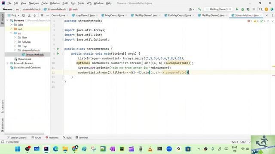This screenshot has width=275, height=154.
Task: Expand the out folder
Action: coord(11,29)
